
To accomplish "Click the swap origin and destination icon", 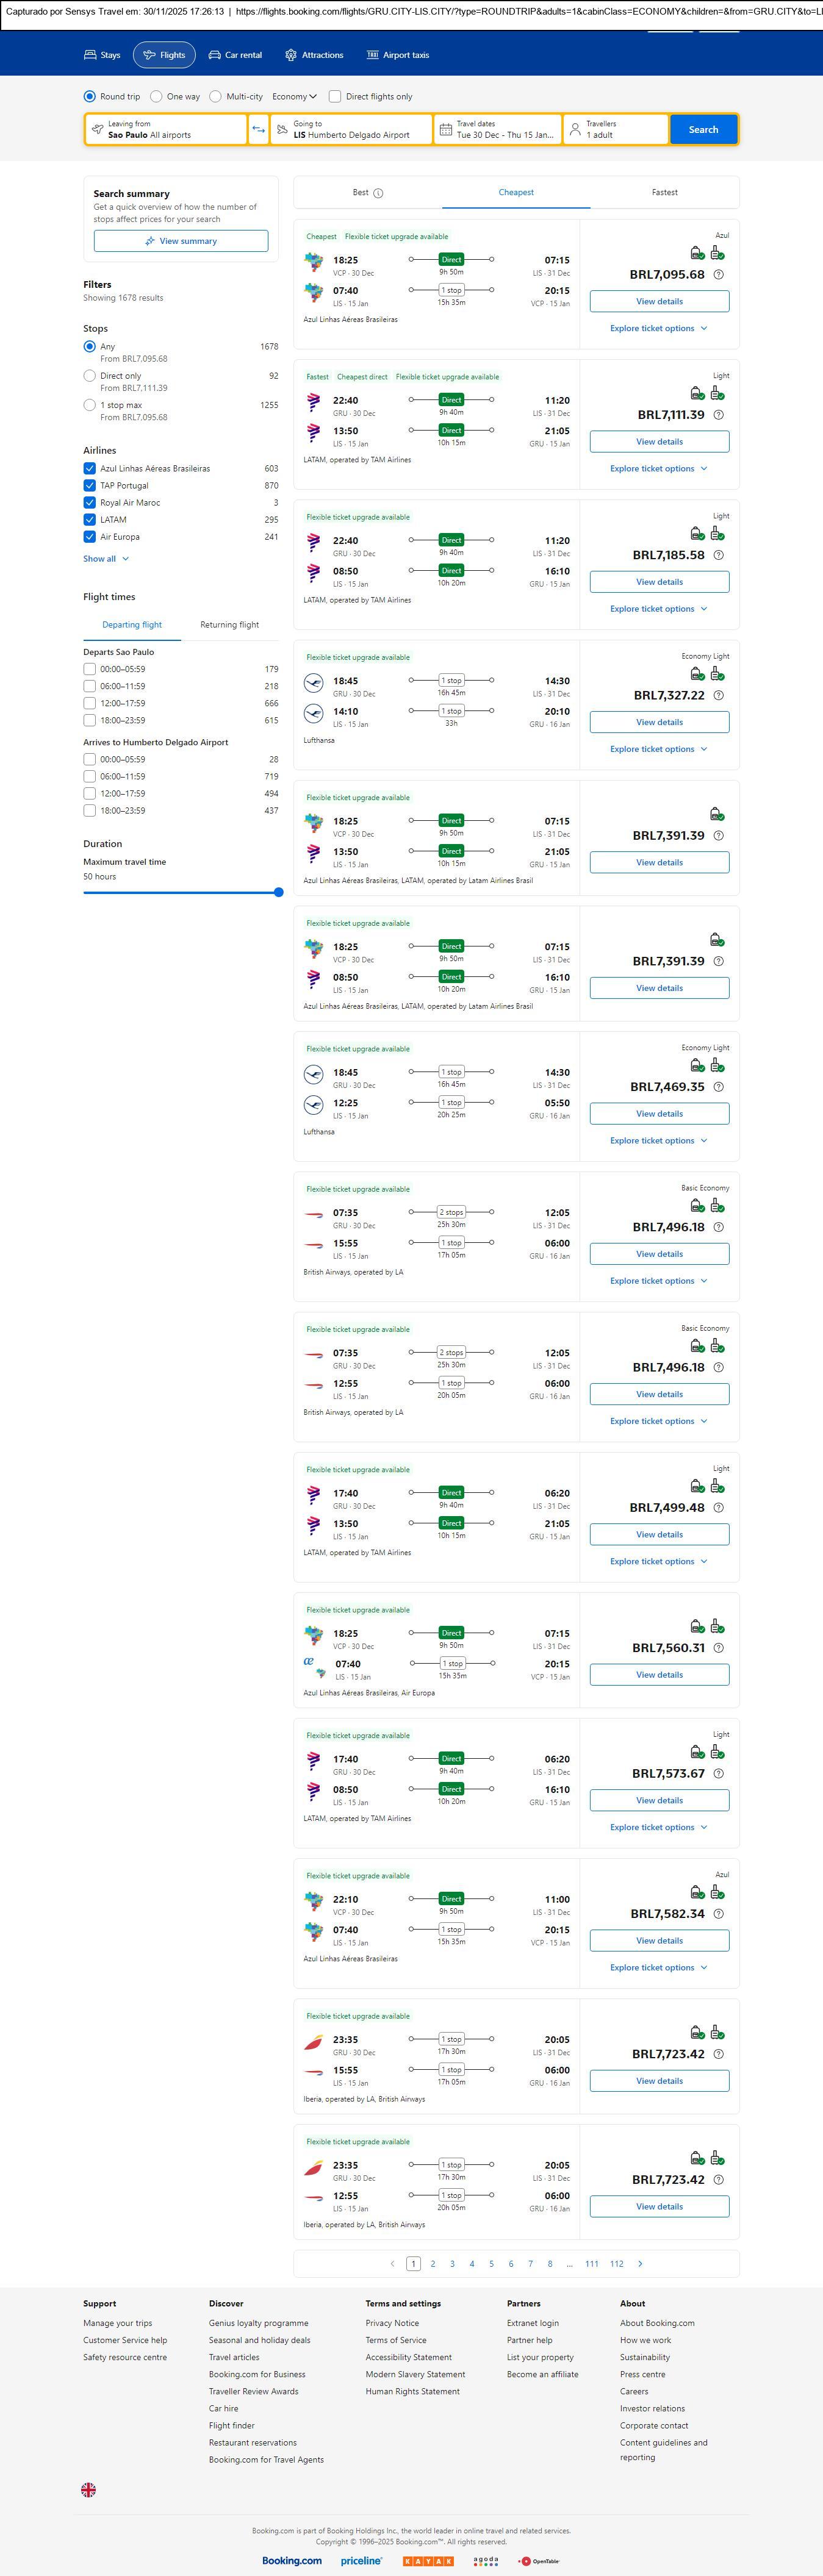I will click(258, 129).
